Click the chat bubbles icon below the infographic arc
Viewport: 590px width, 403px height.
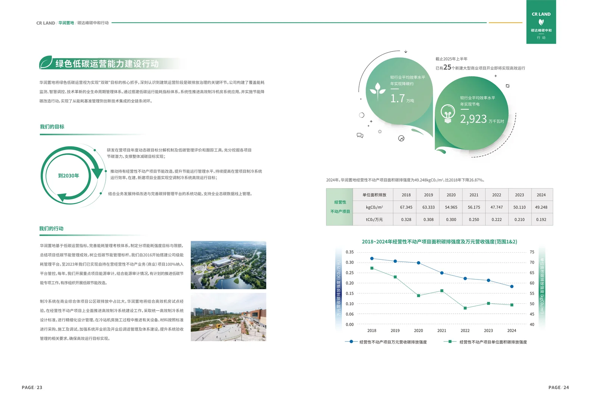click(x=360, y=135)
